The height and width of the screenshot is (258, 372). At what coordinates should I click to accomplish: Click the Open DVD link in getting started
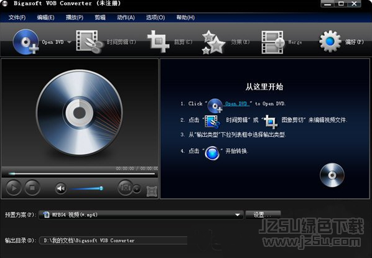236,104
